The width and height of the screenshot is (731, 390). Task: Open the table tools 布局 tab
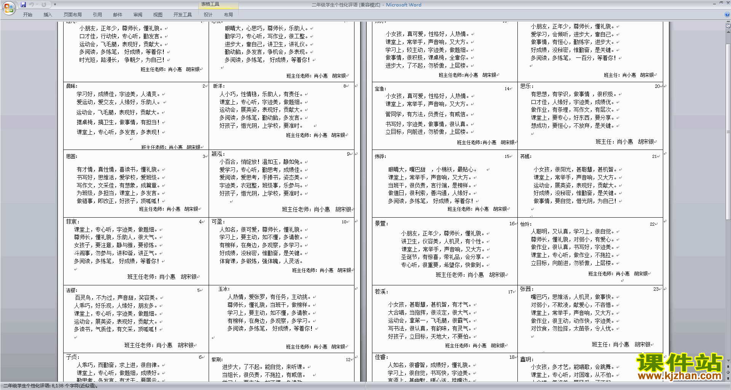pos(228,14)
